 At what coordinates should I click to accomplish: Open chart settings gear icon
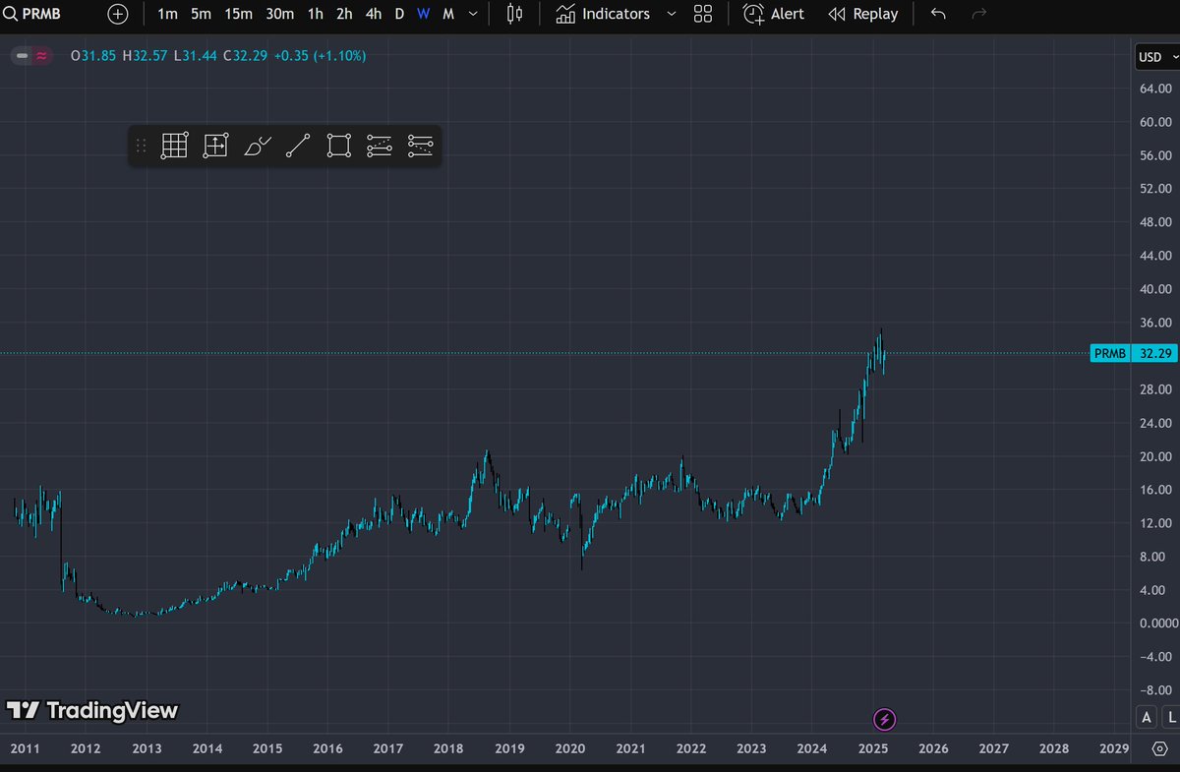1161,749
